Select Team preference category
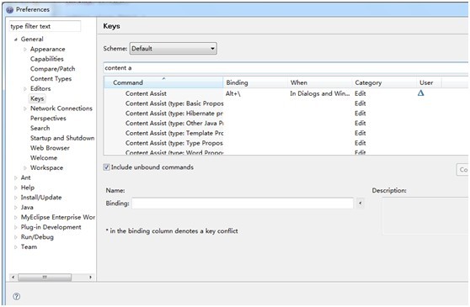The height and width of the screenshot is (307, 470). [x=29, y=246]
